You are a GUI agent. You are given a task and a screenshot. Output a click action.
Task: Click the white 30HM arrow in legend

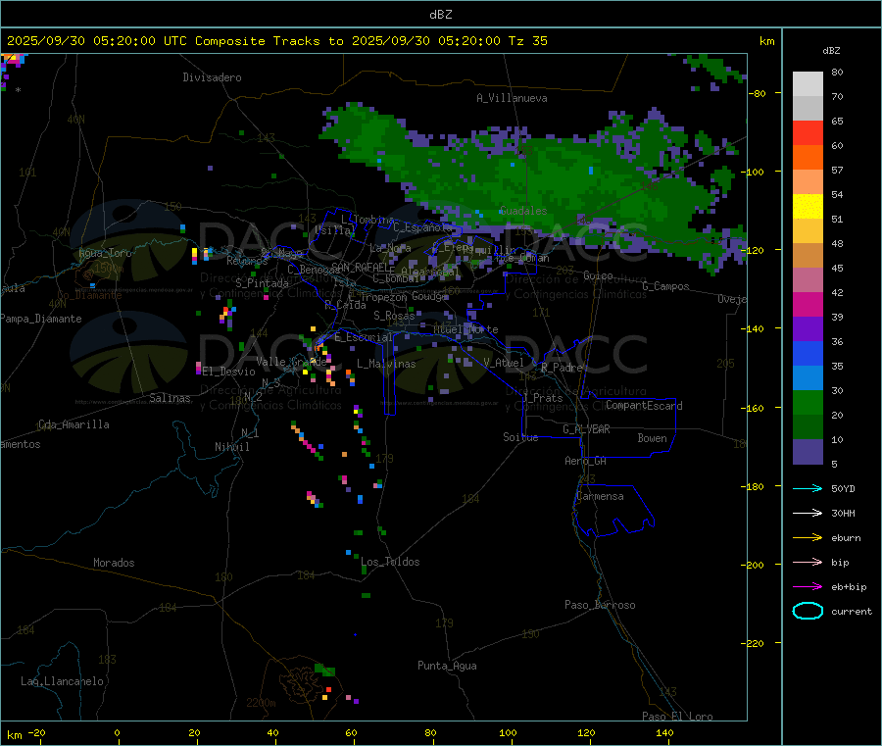[808, 513]
